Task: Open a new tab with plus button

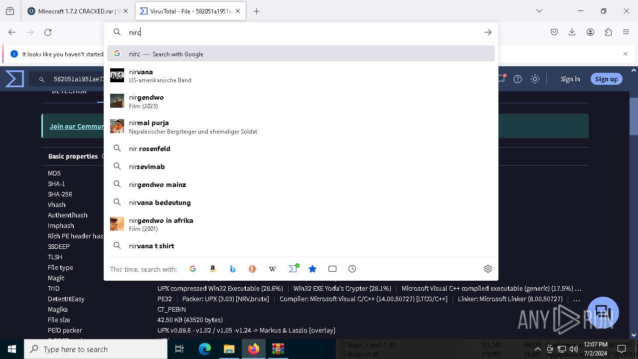Action: pyautogui.click(x=257, y=11)
